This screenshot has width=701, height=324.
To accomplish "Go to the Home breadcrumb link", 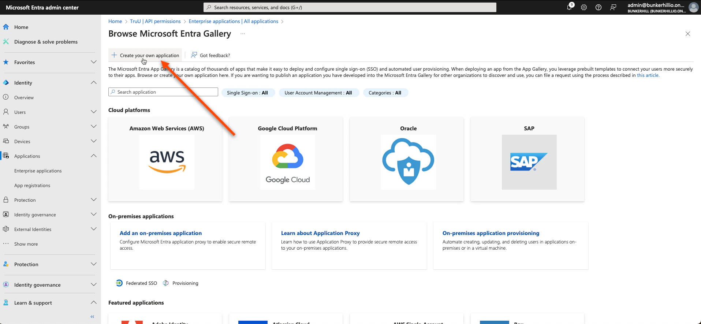I will click(x=115, y=21).
